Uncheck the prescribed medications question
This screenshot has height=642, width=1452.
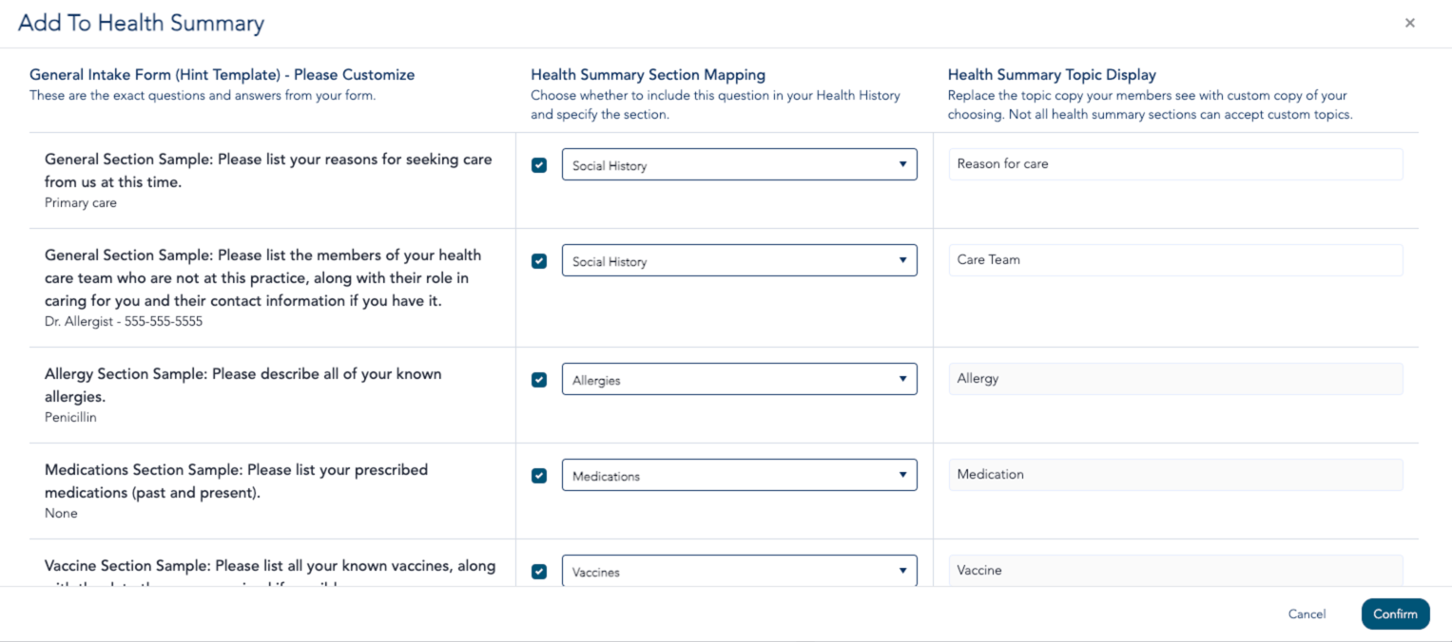(538, 475)
